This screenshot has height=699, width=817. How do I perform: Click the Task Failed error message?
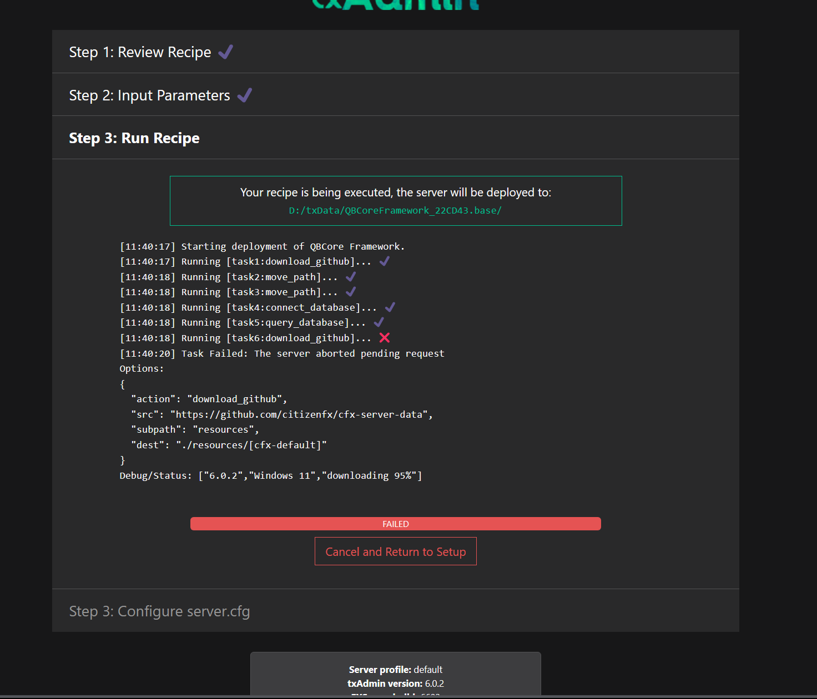point(281,353)
